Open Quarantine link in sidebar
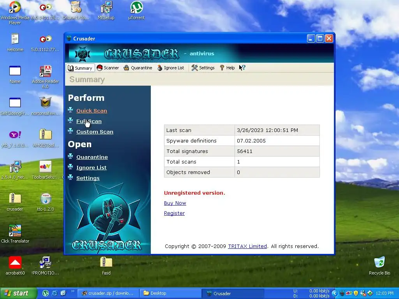Image resolution: width=399 pixels, height=299 pixels. click(92, 157)
